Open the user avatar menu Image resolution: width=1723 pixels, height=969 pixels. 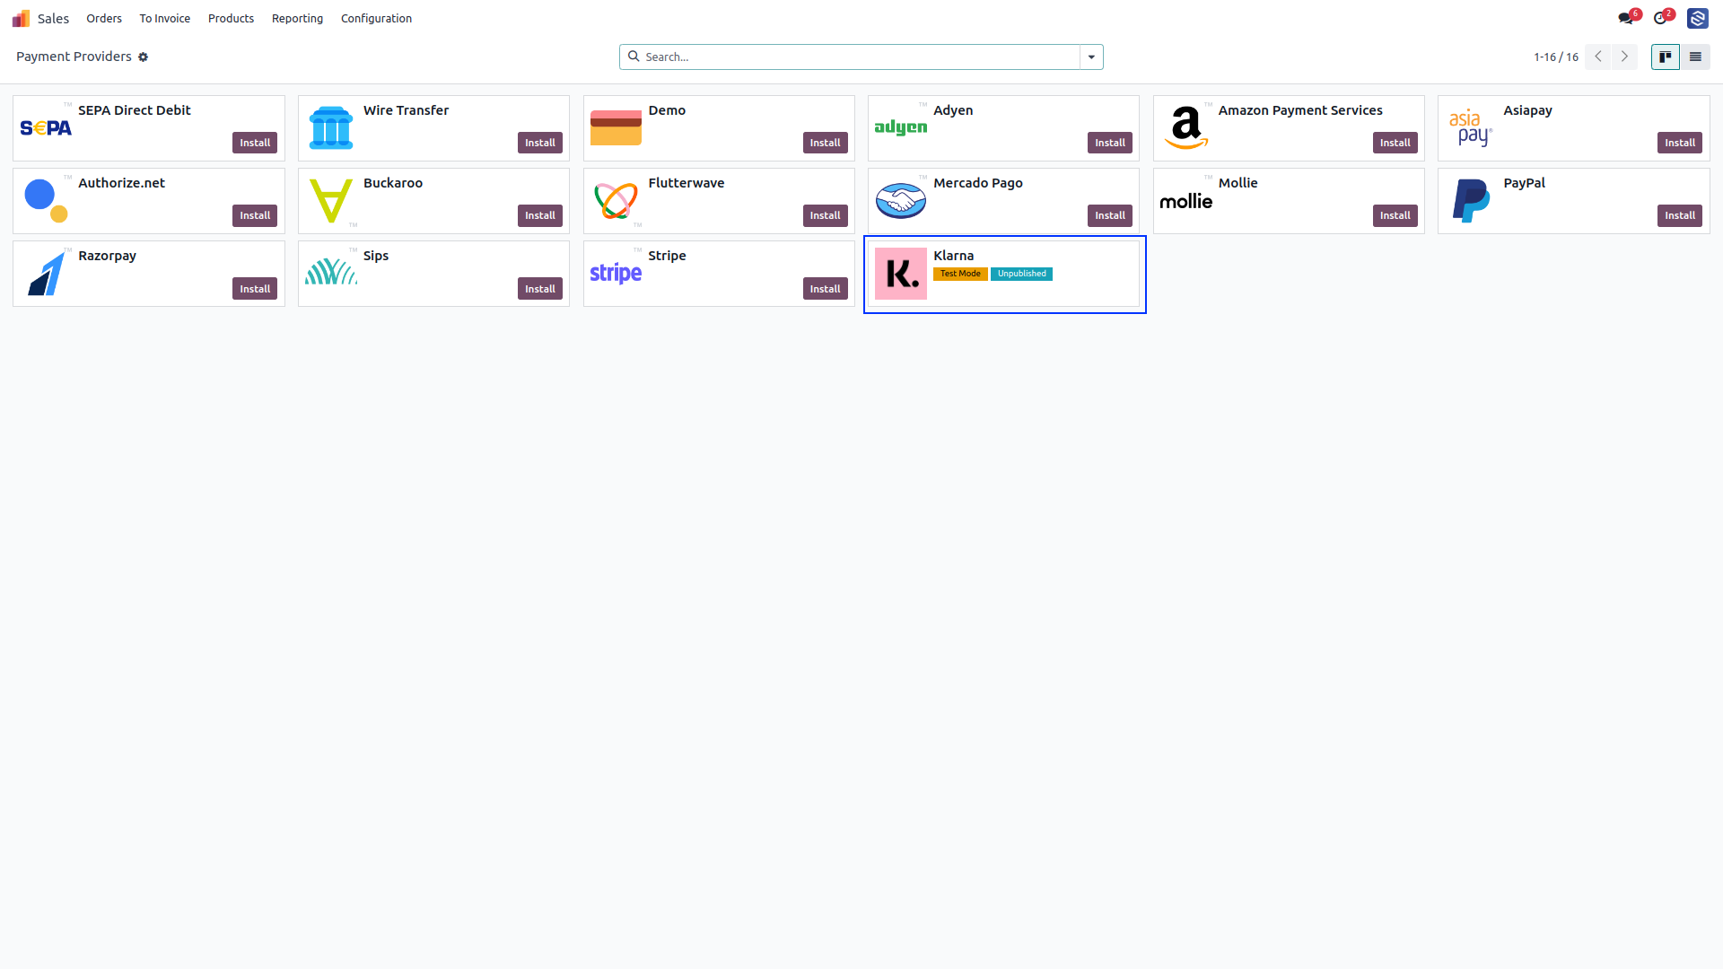[1697, 18]
